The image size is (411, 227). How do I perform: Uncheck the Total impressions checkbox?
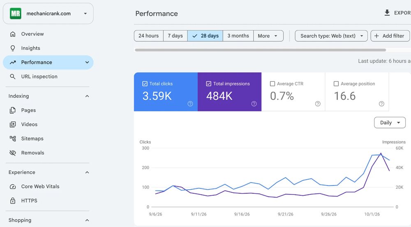pyautogui.click(x=209, y=84)
